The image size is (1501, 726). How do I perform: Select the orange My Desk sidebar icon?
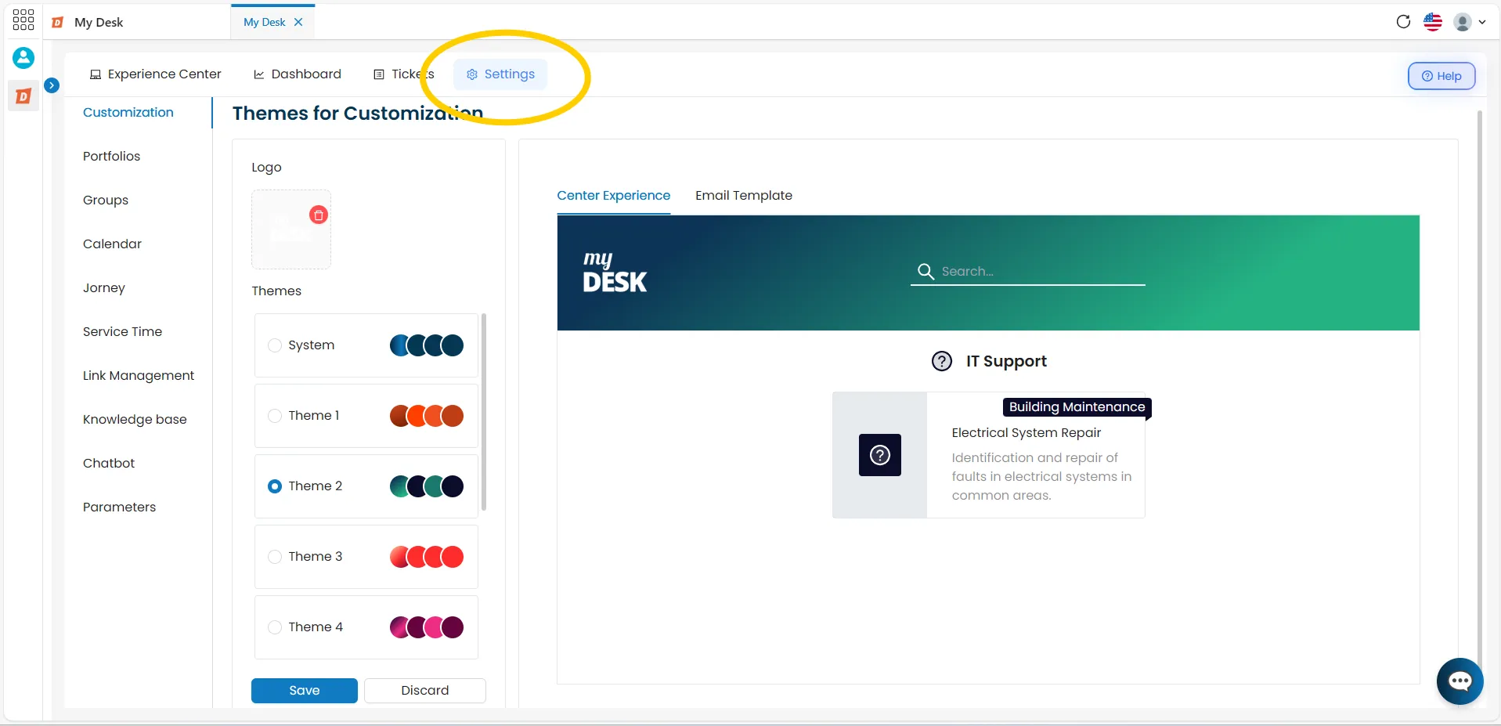click(x=23, y=96)
